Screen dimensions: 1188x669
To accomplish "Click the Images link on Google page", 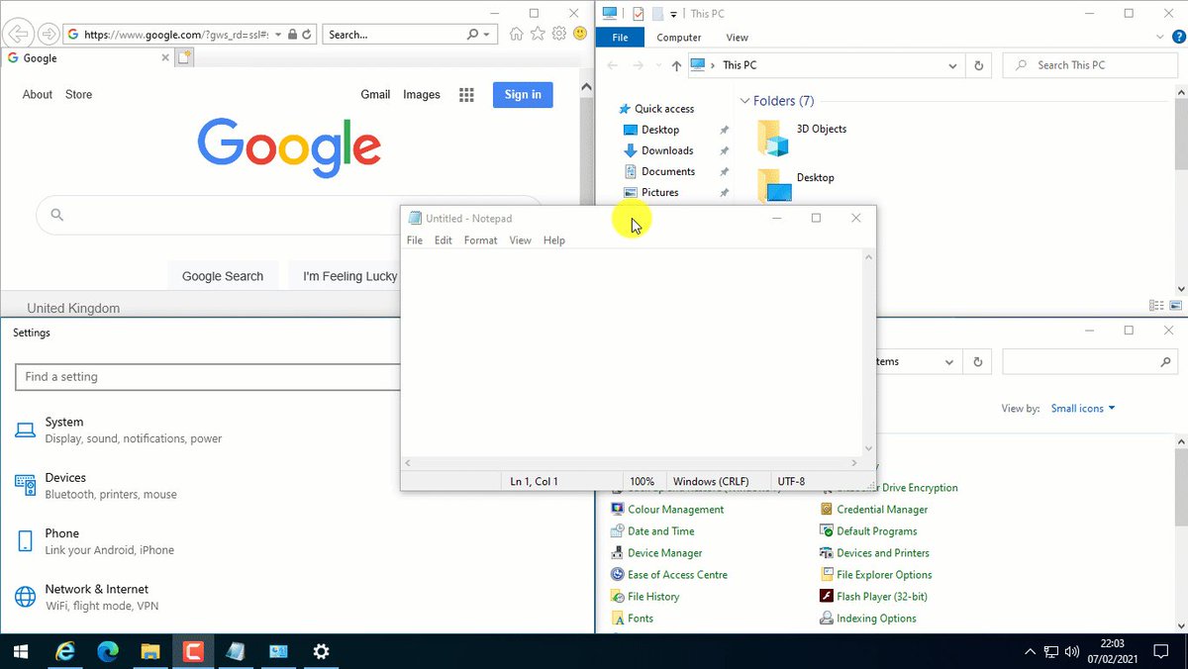I will pyautogui.click(x=422, y=95).
